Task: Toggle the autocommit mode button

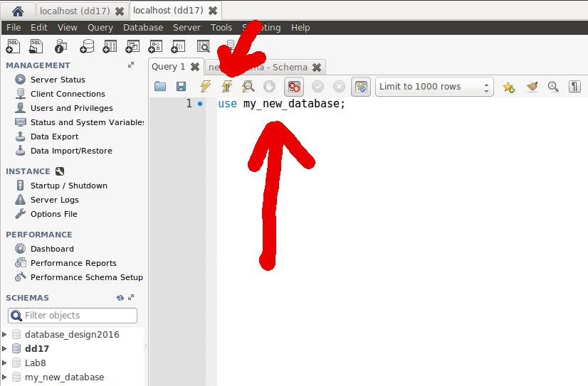Action: tap(362, 87)
